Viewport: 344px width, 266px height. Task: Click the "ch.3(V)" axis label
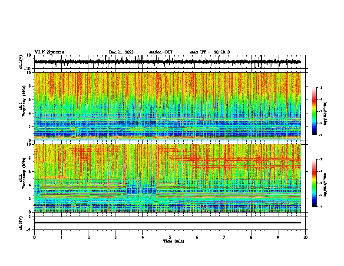click(21, 223)
